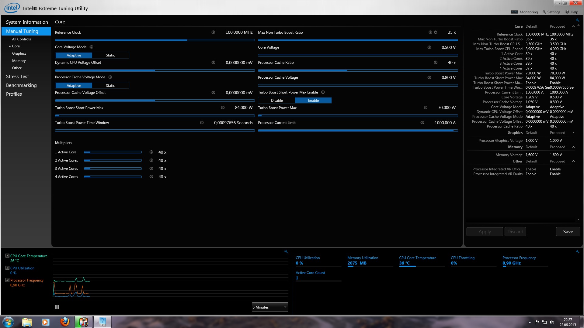Disable Turbo Boost Short Power Max
The height and width of the screenshot is (328, 584).
[x=277, y=101]
